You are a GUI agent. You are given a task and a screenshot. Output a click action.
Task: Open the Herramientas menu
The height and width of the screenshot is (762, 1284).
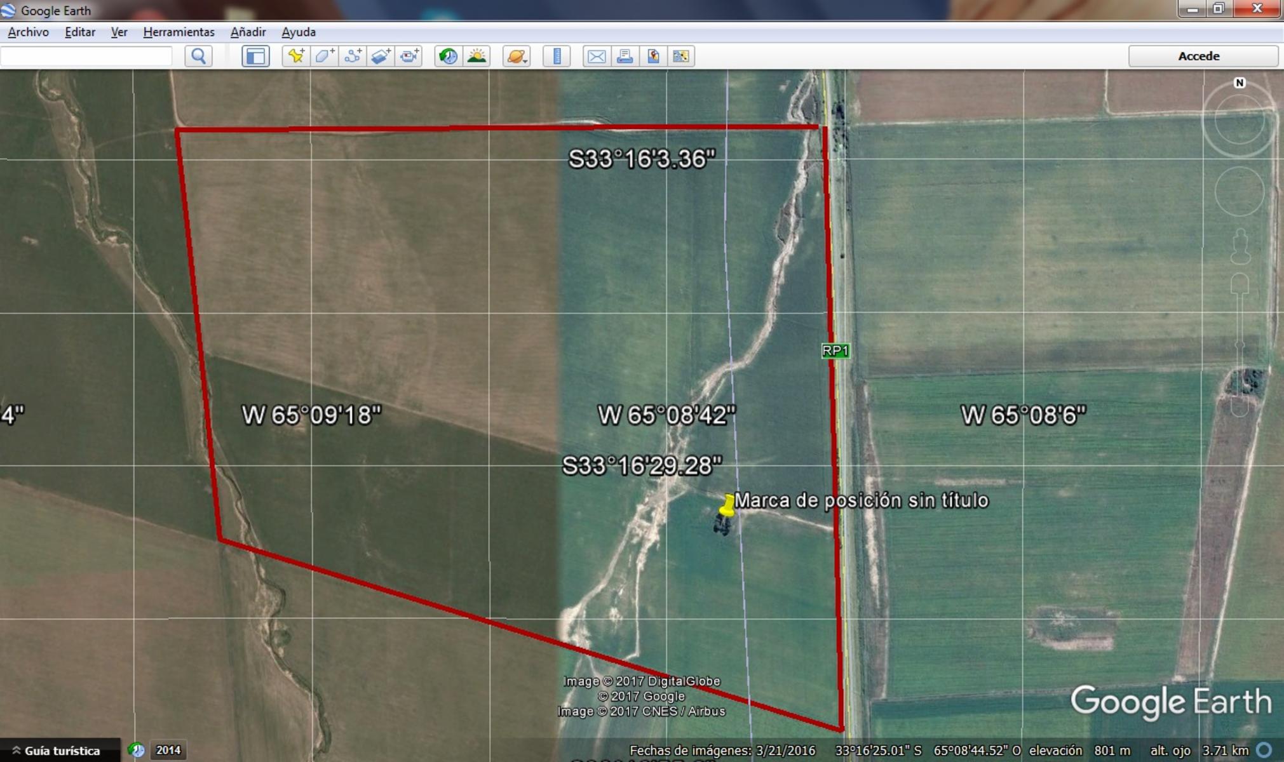(179, 32)
